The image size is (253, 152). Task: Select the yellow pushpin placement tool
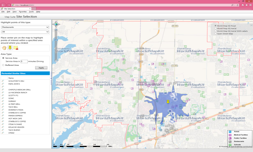(x=10, y=48)
